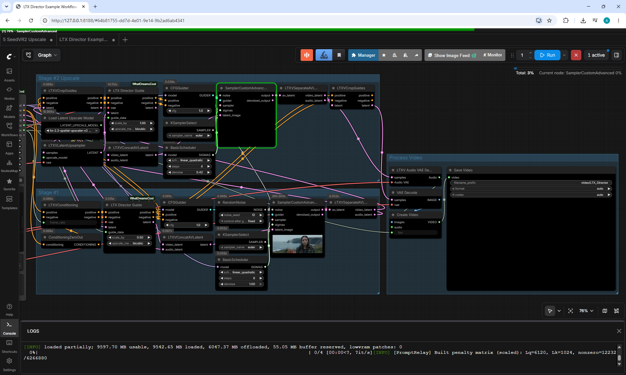Open the Nodes library sidebar panel
626x375 pixels.
point(9,93)
